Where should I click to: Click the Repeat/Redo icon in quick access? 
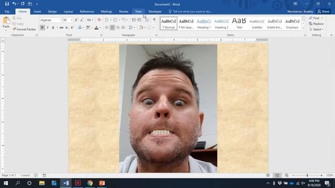point(23,4)
